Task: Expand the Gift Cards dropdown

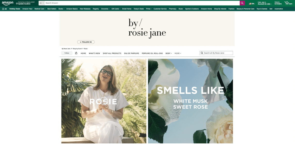Action: pos(116,9)
